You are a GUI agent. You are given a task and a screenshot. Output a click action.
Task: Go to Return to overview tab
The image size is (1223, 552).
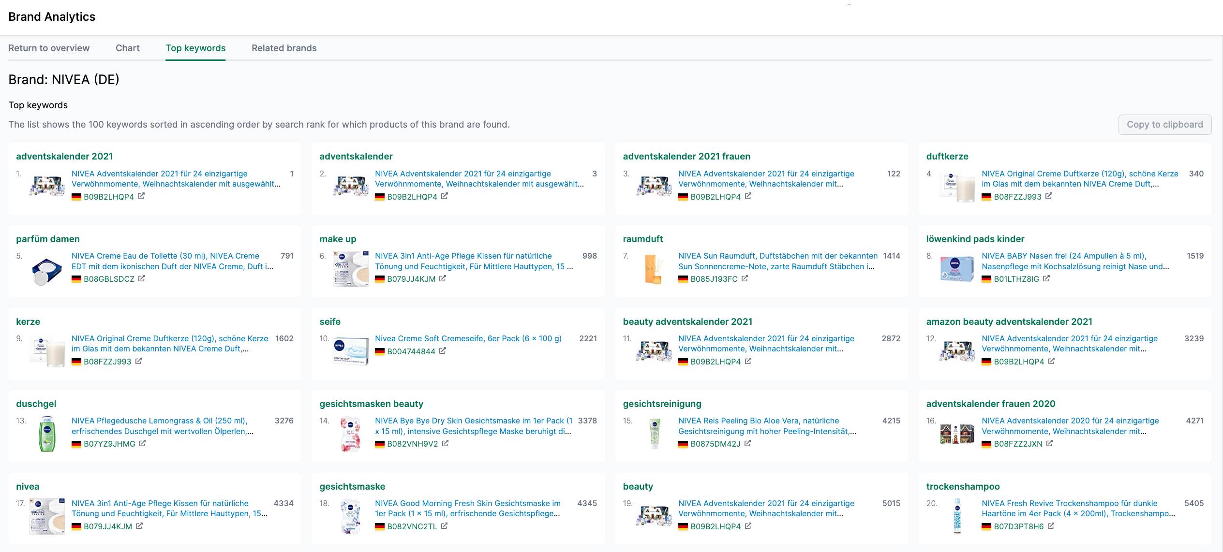pyautogui.click(x=49, y=48)
